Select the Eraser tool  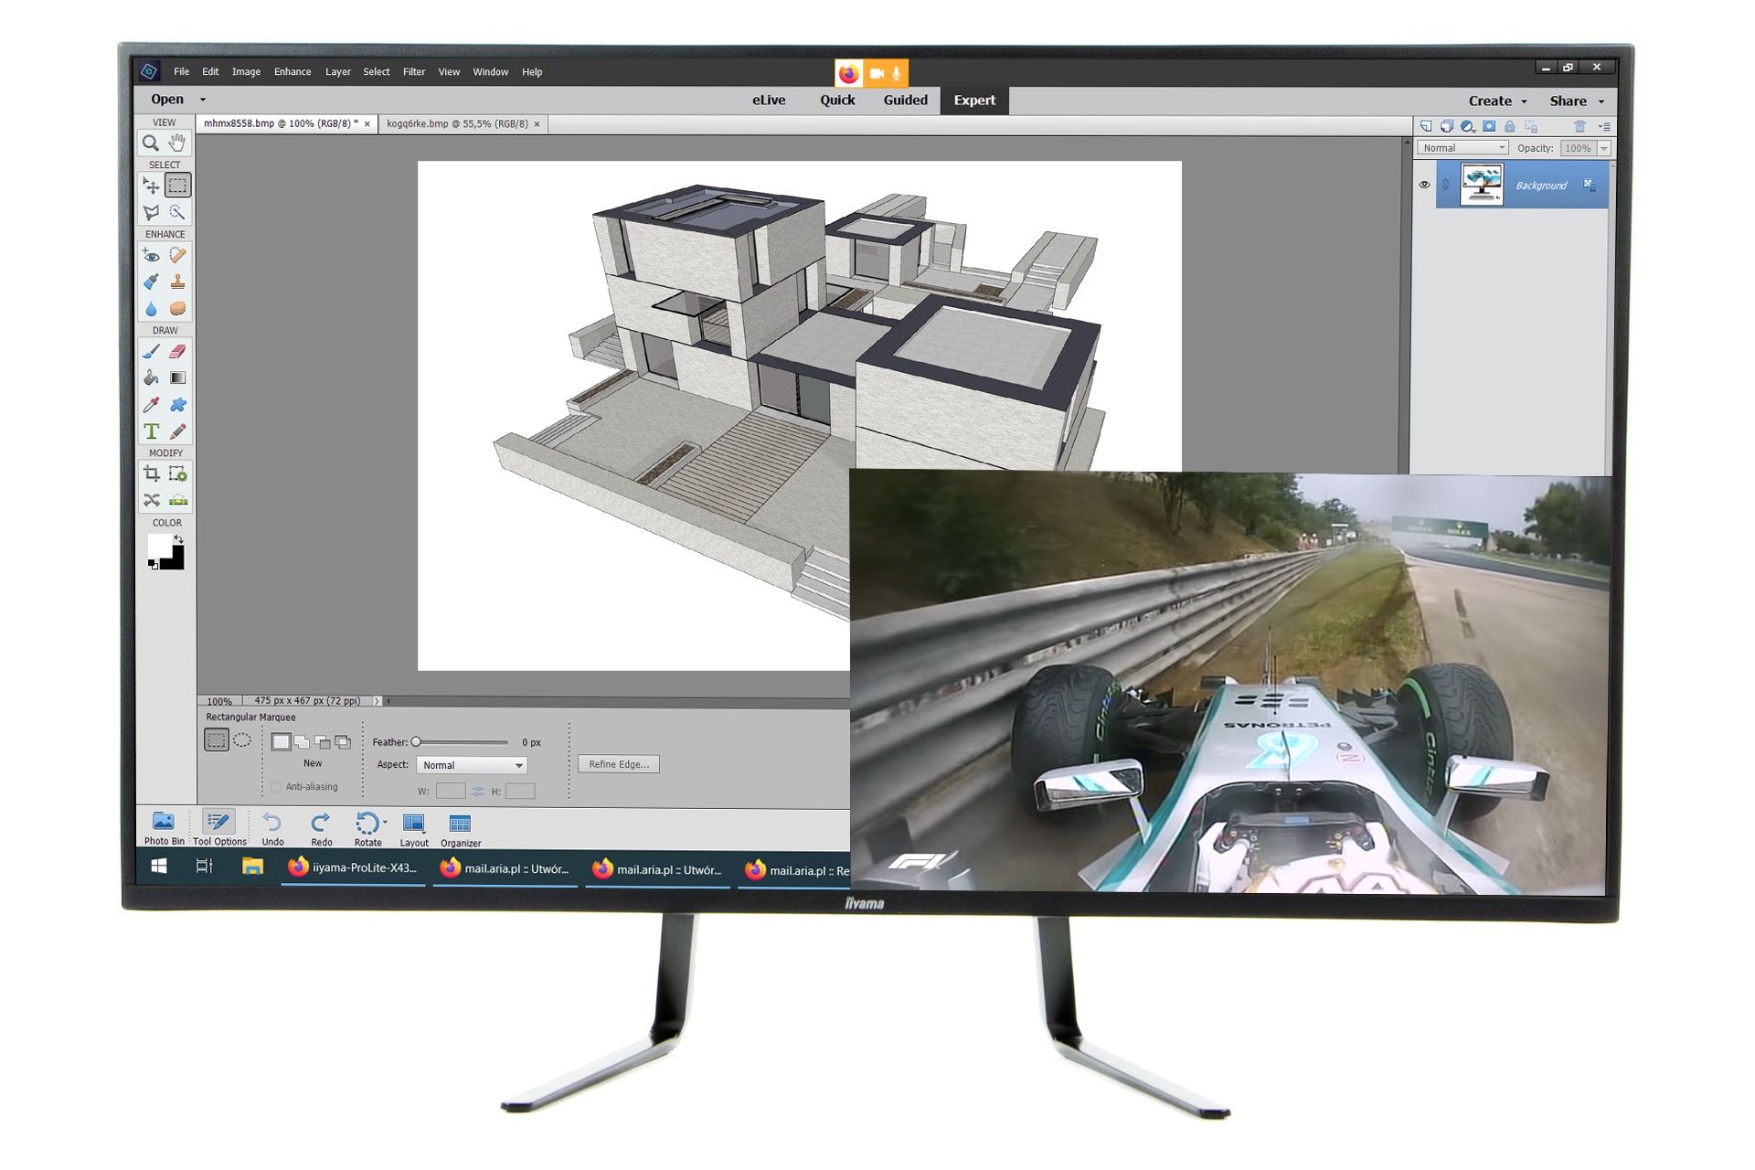coord(177,351)
